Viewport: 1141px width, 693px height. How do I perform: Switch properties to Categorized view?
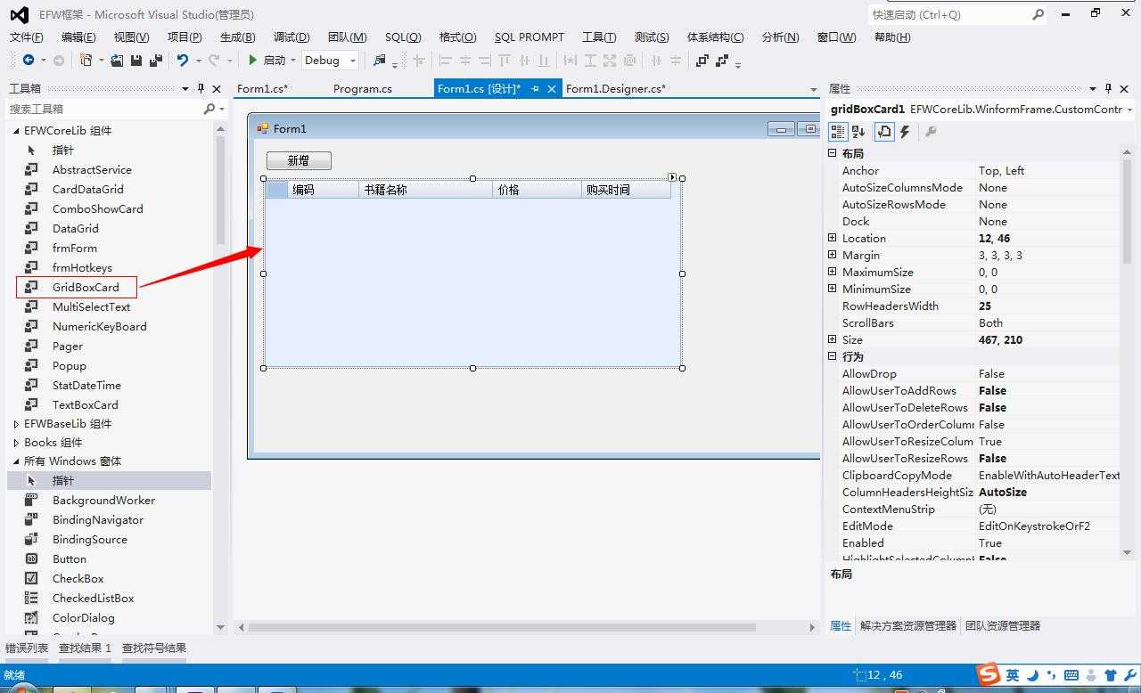[838, 132]
